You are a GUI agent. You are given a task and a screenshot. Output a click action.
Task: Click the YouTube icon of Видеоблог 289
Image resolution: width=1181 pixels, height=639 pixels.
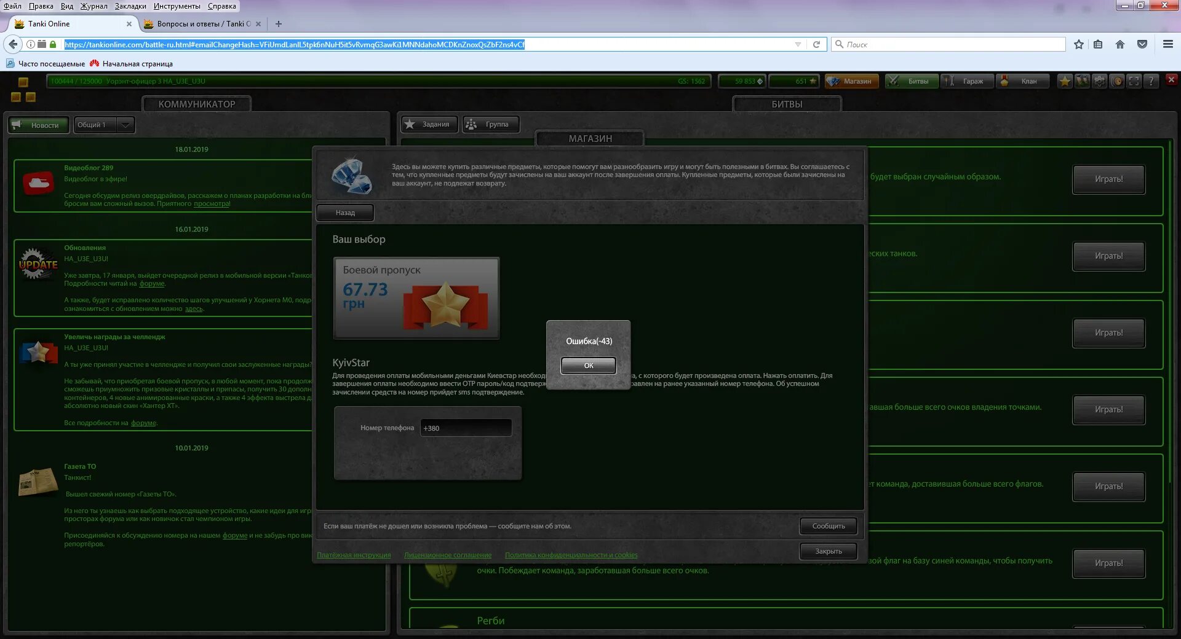click(x=38, y=183)
